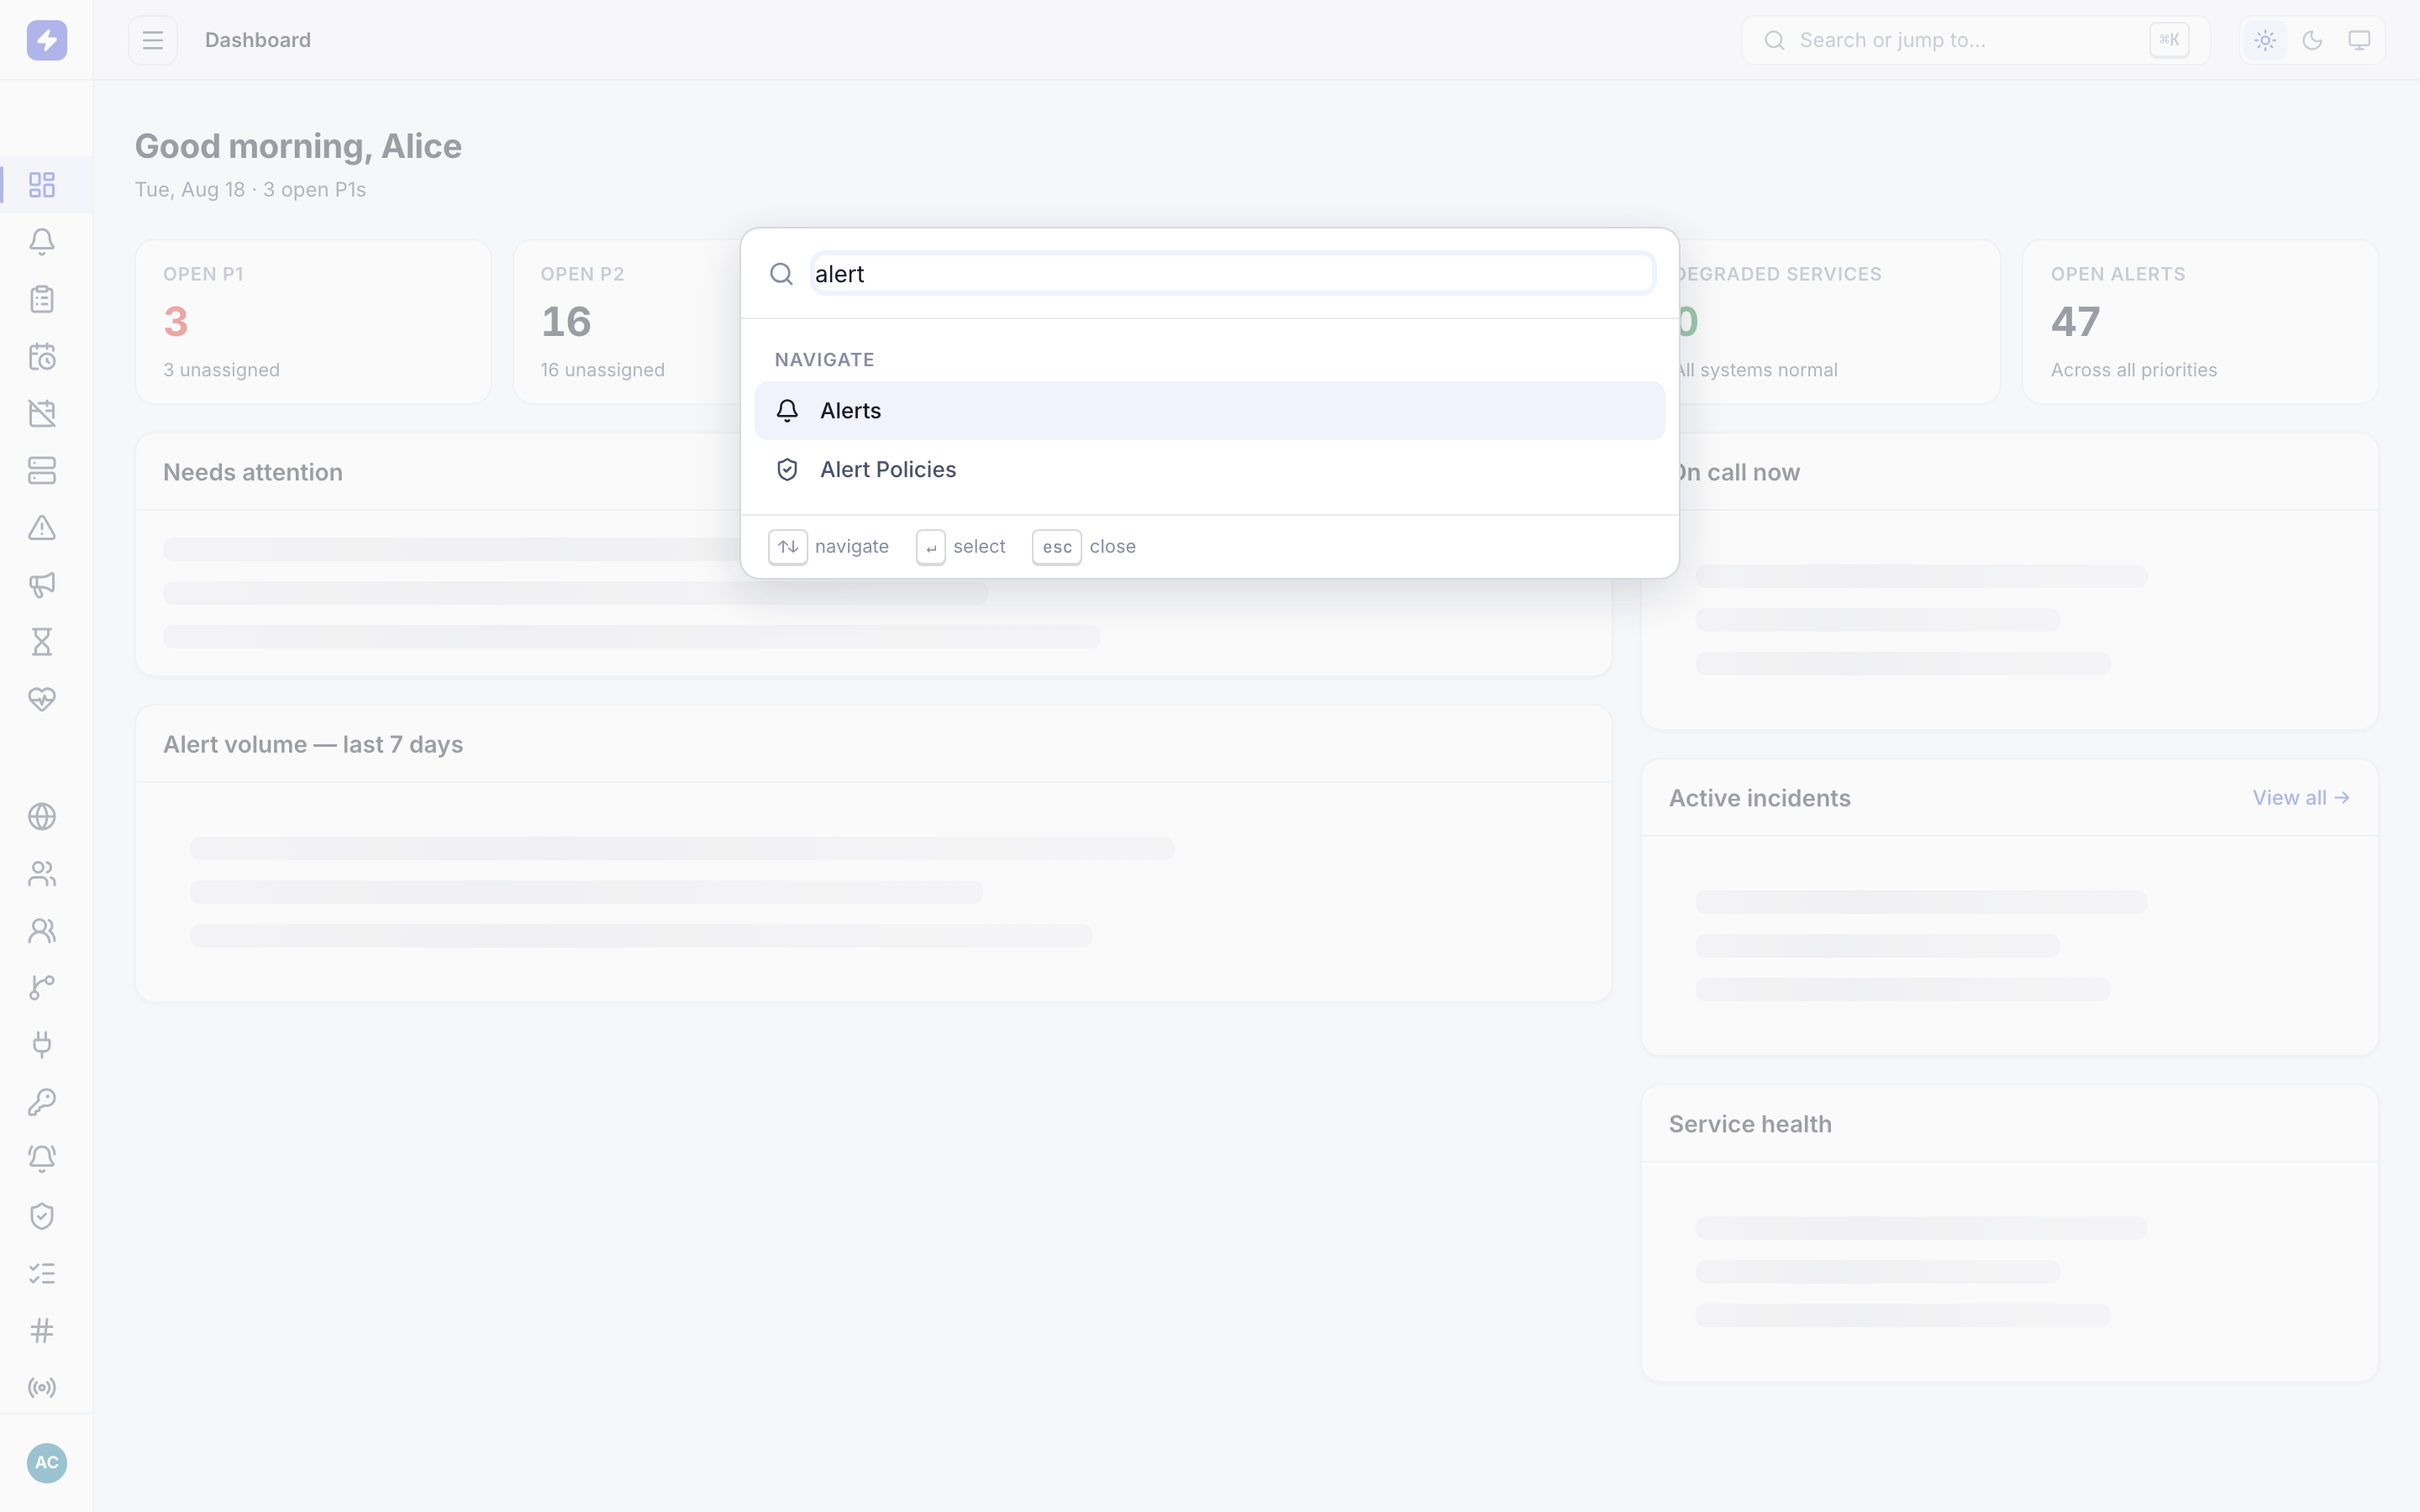Switch to dark theme with the moon icon
The image size is (2420, 1512).
click(x=2312, y=40)
